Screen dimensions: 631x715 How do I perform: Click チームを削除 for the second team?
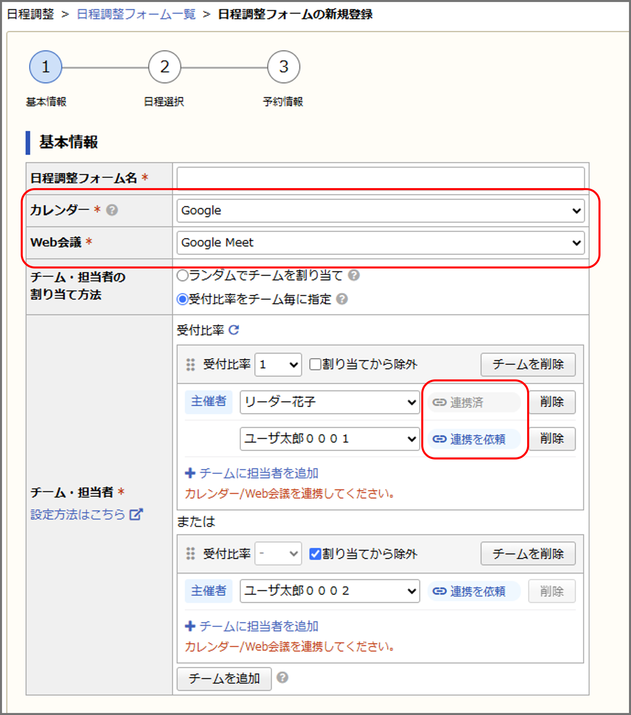coord(528,554)
